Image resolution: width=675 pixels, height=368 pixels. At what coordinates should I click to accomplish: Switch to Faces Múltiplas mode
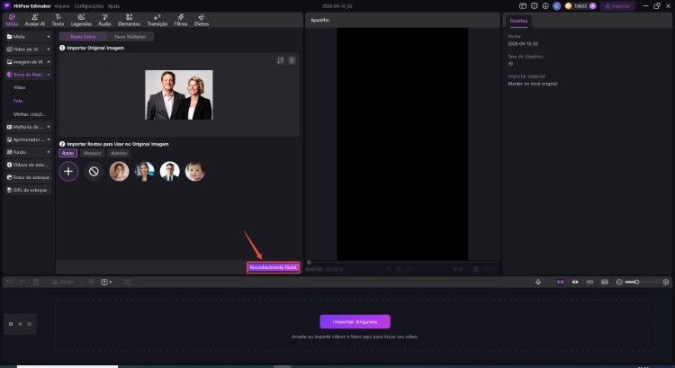coord(129,36)
